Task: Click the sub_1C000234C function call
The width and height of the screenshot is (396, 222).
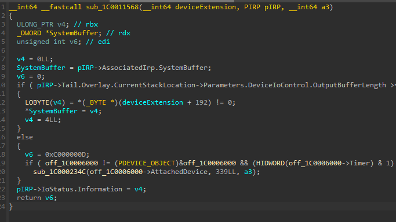Action: tap(59, 172)
